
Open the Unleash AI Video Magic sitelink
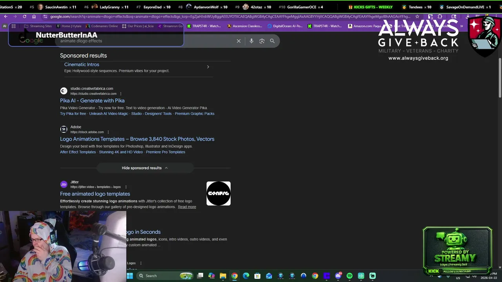pyautogui.click(x=109, y=114)
